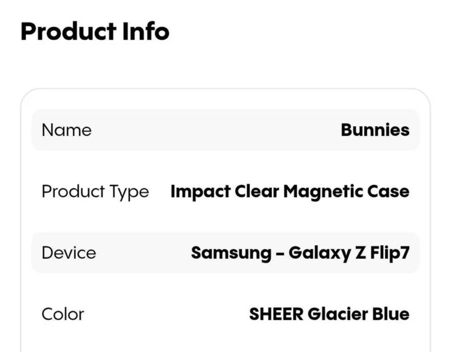Click the Glacier Blue color description
The height and width of the screenshot is (352, 451).
click(329, 314)
